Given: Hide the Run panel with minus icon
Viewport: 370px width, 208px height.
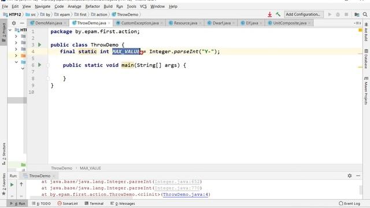Looking at the screenshot, I should pyautogui.click(x=358, y=176).
